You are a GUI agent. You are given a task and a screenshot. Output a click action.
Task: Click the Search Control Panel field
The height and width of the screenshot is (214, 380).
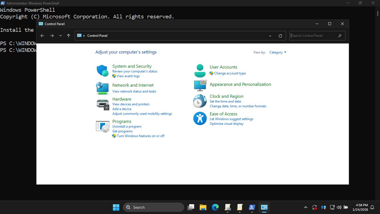pyautogui.click(x=314, y=36)
